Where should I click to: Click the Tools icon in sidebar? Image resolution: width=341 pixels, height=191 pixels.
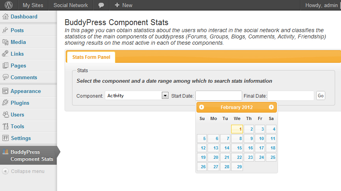click(x=6, y=126)
